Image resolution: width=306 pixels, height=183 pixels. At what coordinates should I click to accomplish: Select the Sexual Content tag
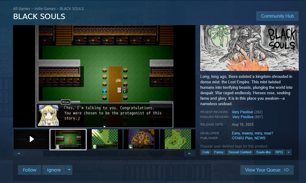pyautogui.click(x=240, y=152)
